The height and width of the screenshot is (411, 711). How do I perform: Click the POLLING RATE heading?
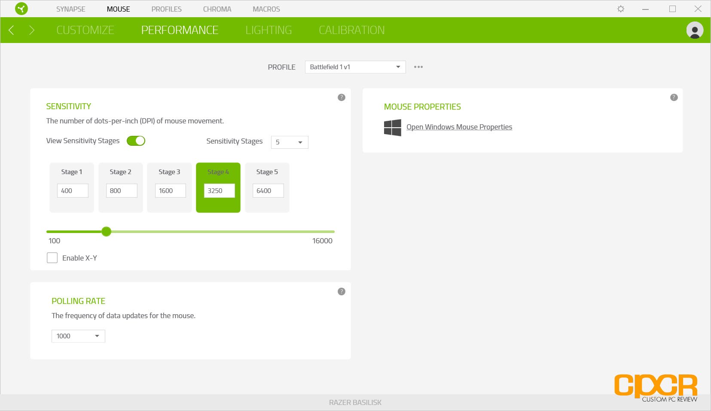coord(79,301)
